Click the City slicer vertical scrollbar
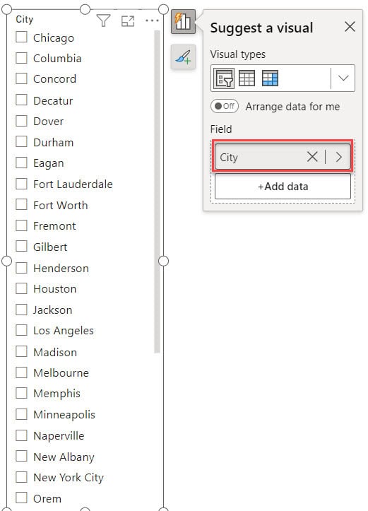This screenshot has width=368, height=511. pos(157,192)
